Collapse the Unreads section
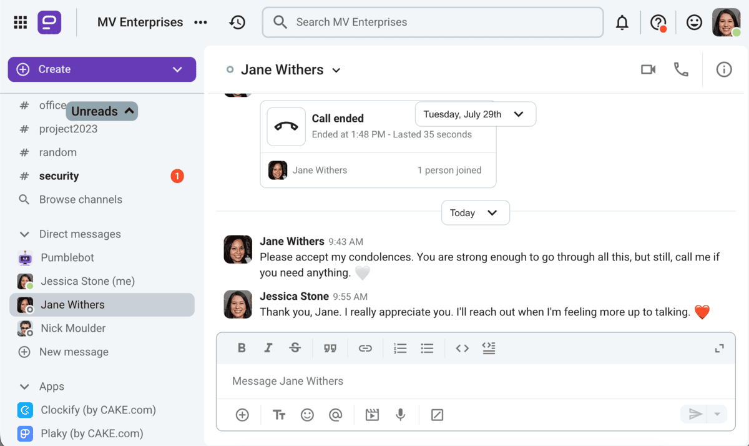This screenshot has width=749, height=446. pyautogui.click(x=102, y=111)
